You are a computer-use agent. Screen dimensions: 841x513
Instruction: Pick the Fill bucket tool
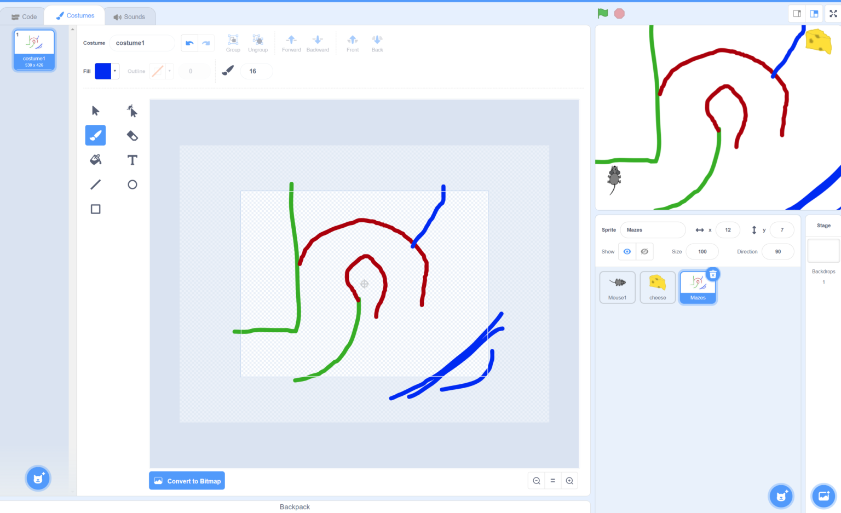[x=95, y=159]
